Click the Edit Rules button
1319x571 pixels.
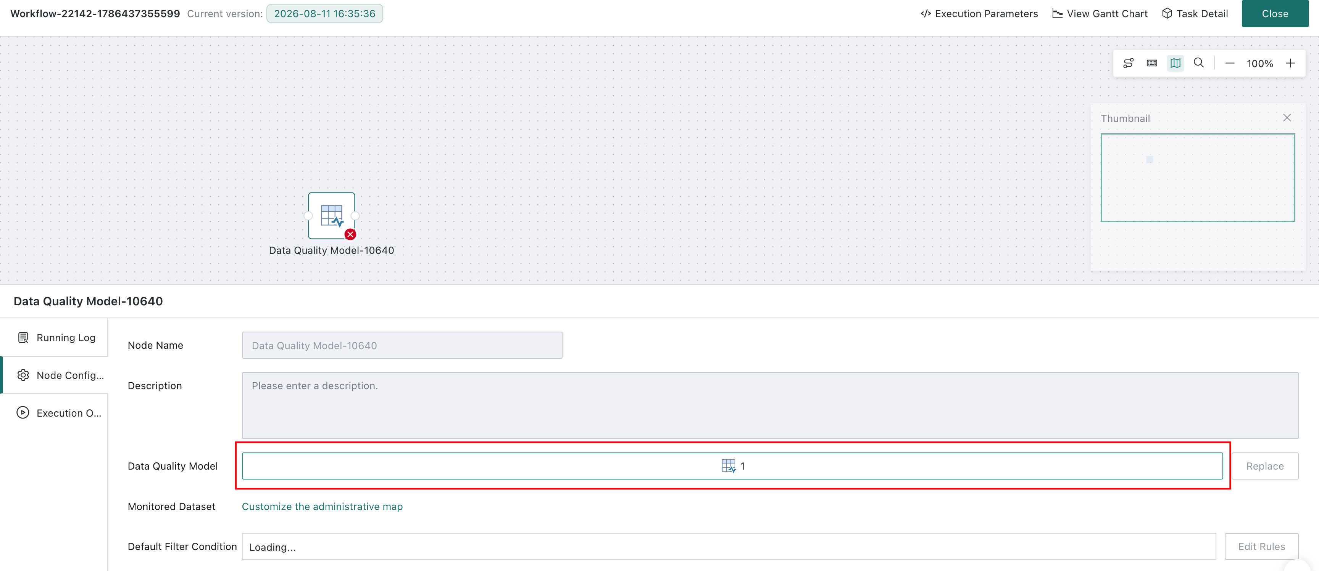click(1261, 547)
